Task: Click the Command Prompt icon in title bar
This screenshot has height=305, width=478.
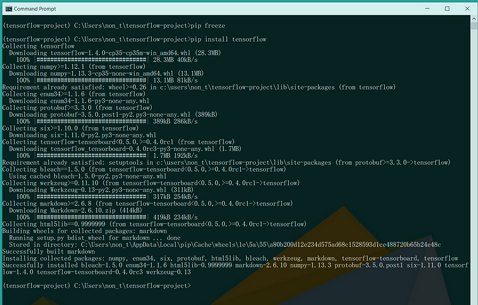Action: click(8, 8)
